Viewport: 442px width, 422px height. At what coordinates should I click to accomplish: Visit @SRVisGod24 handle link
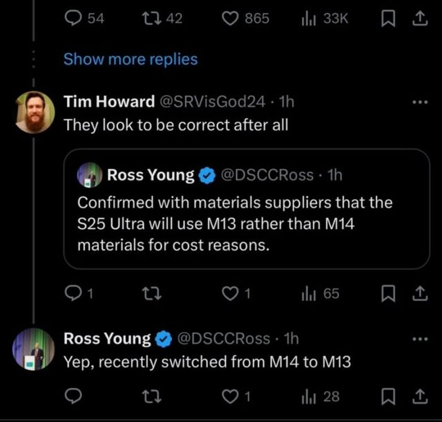[212, 102]
